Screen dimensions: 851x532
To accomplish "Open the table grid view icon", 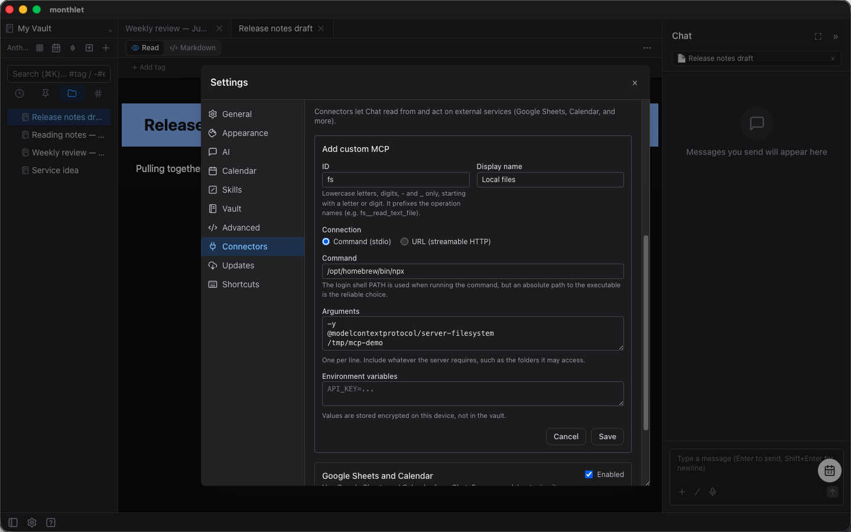I will point(40,48).
